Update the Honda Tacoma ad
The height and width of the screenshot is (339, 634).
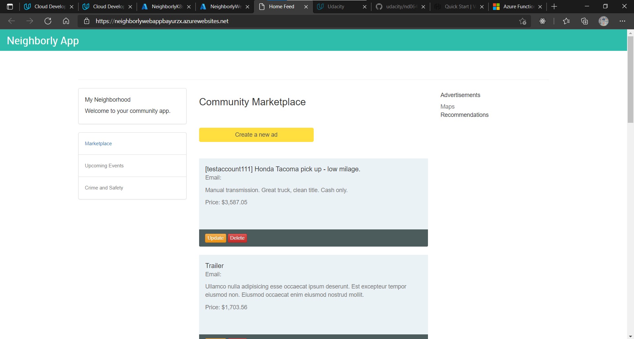tap(216, 238)
